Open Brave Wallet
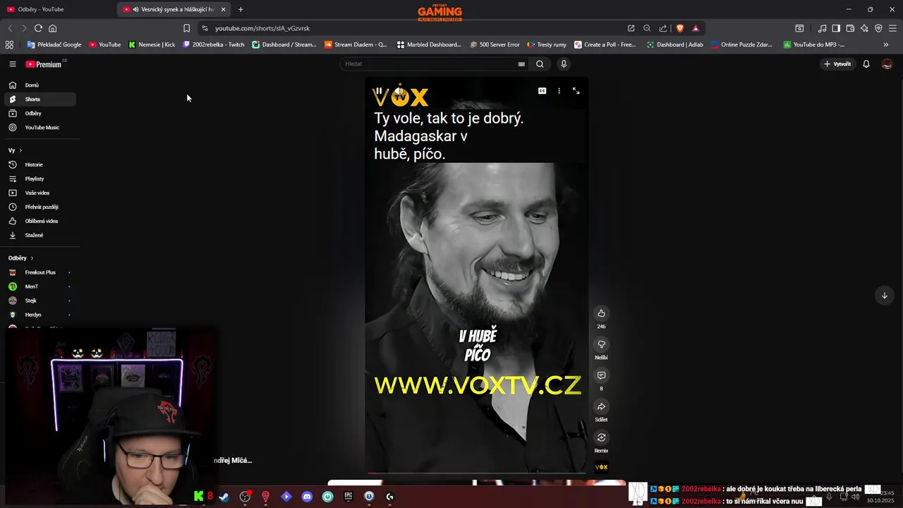 click(x=850, y=28)
